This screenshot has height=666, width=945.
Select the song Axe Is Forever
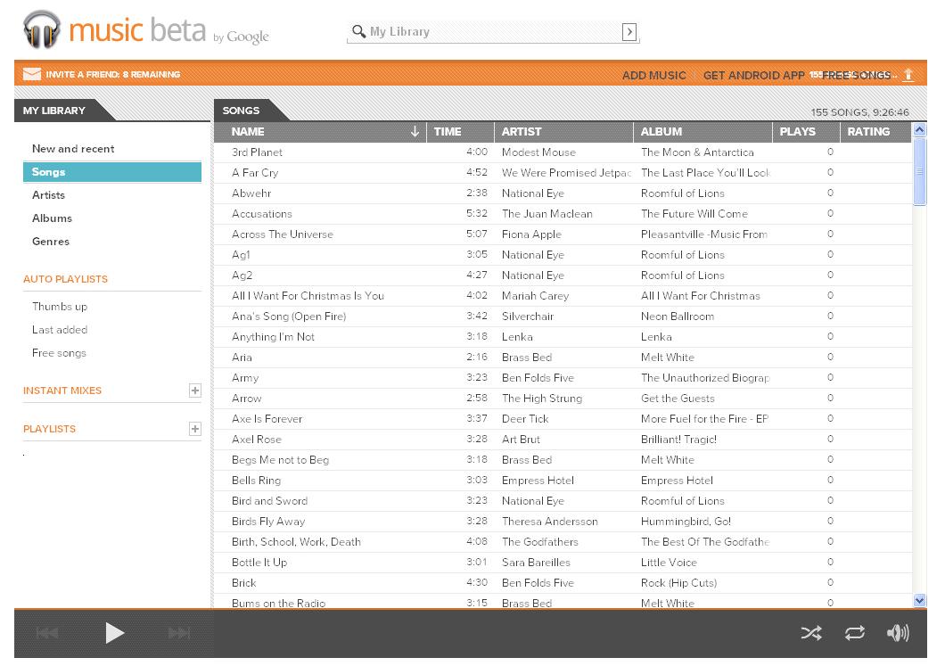click(x=267, y=419)
